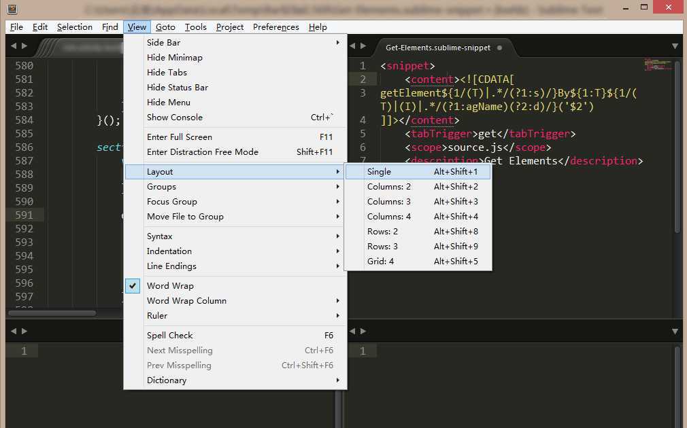Expand the Side Bar submenu
Image resolution: width=687 pixels, height=428 pixels.
[235, 42]
